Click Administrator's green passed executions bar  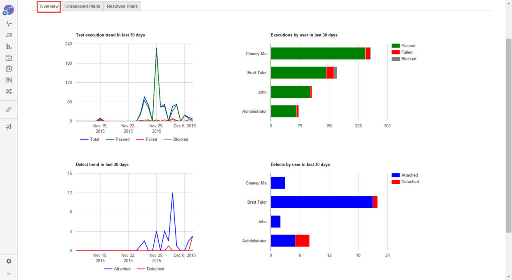(284, 111)
